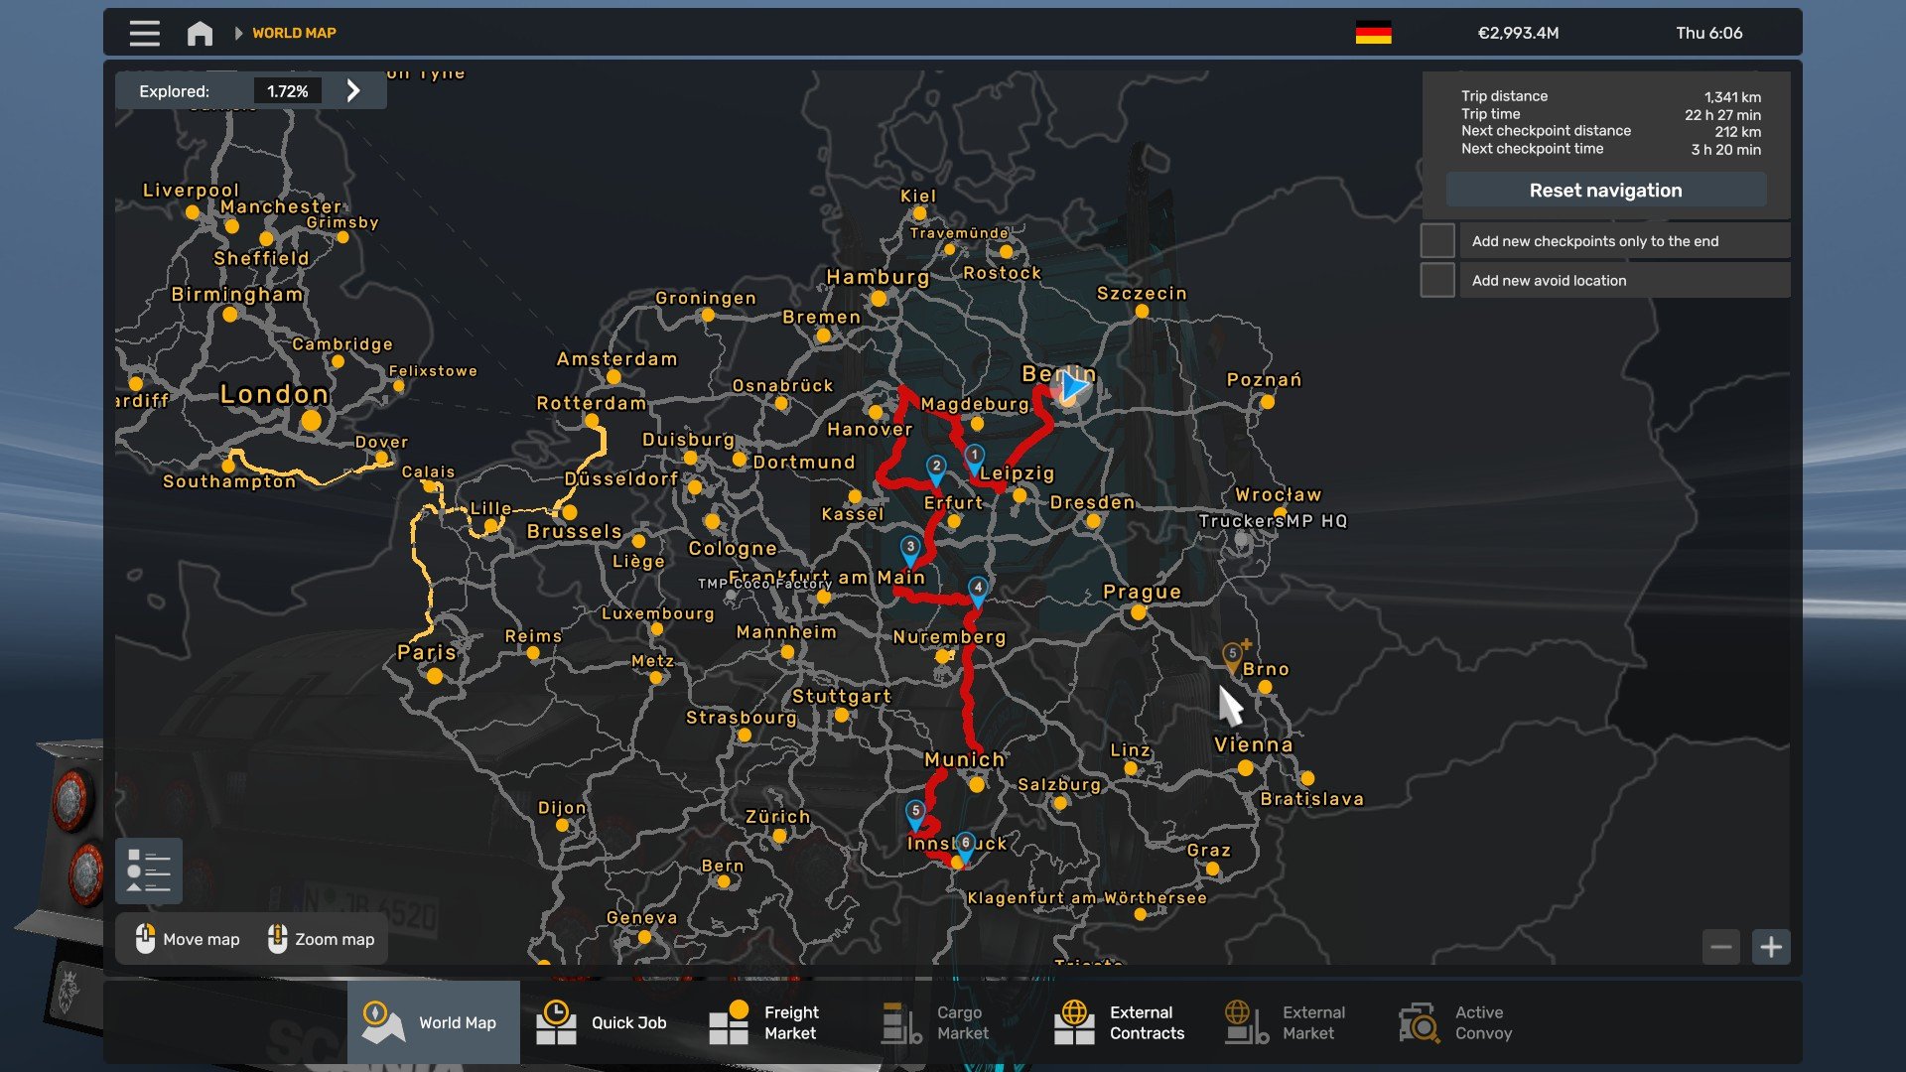Select the Salzburg city dot

(x=1059, y=803)
